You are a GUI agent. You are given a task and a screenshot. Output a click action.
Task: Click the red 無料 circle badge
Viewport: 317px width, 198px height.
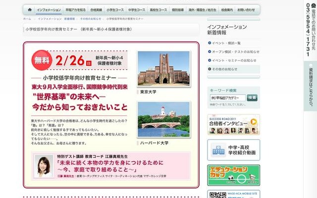point(42,60)
